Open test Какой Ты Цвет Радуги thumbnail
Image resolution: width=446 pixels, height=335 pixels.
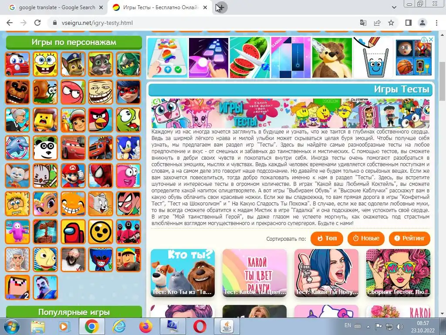point(254,273)
